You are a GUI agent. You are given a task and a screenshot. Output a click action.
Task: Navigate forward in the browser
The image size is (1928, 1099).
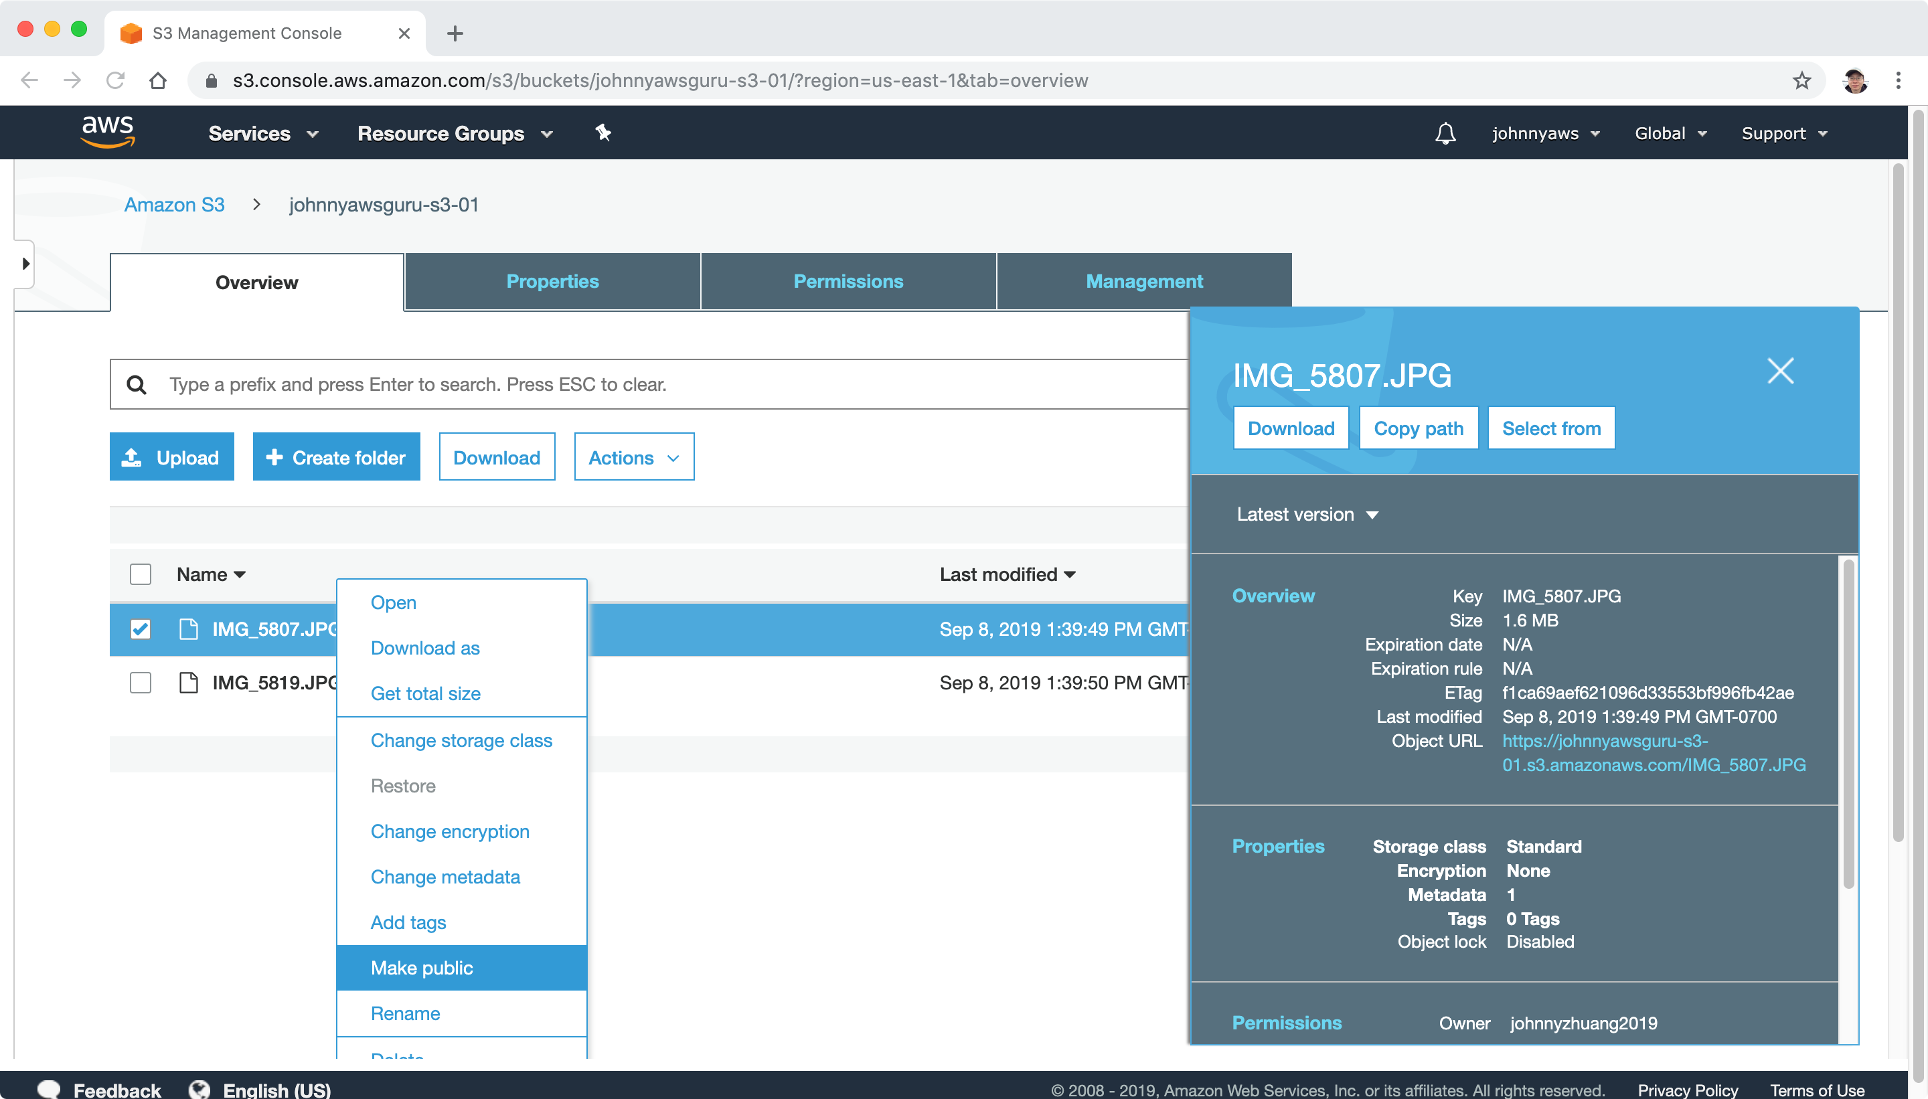click(72, 80)
